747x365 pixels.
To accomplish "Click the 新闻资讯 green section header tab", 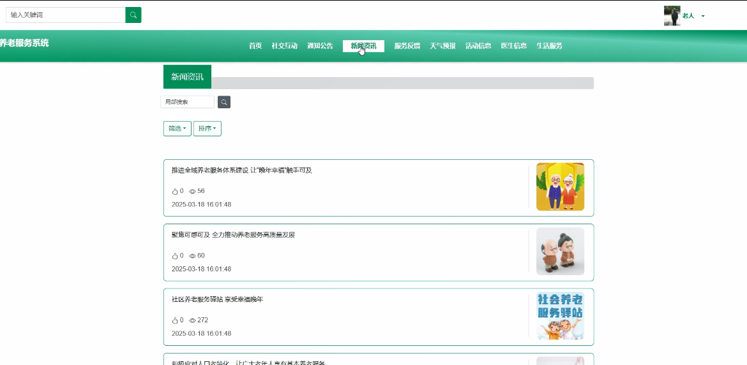I will (187, 77).
